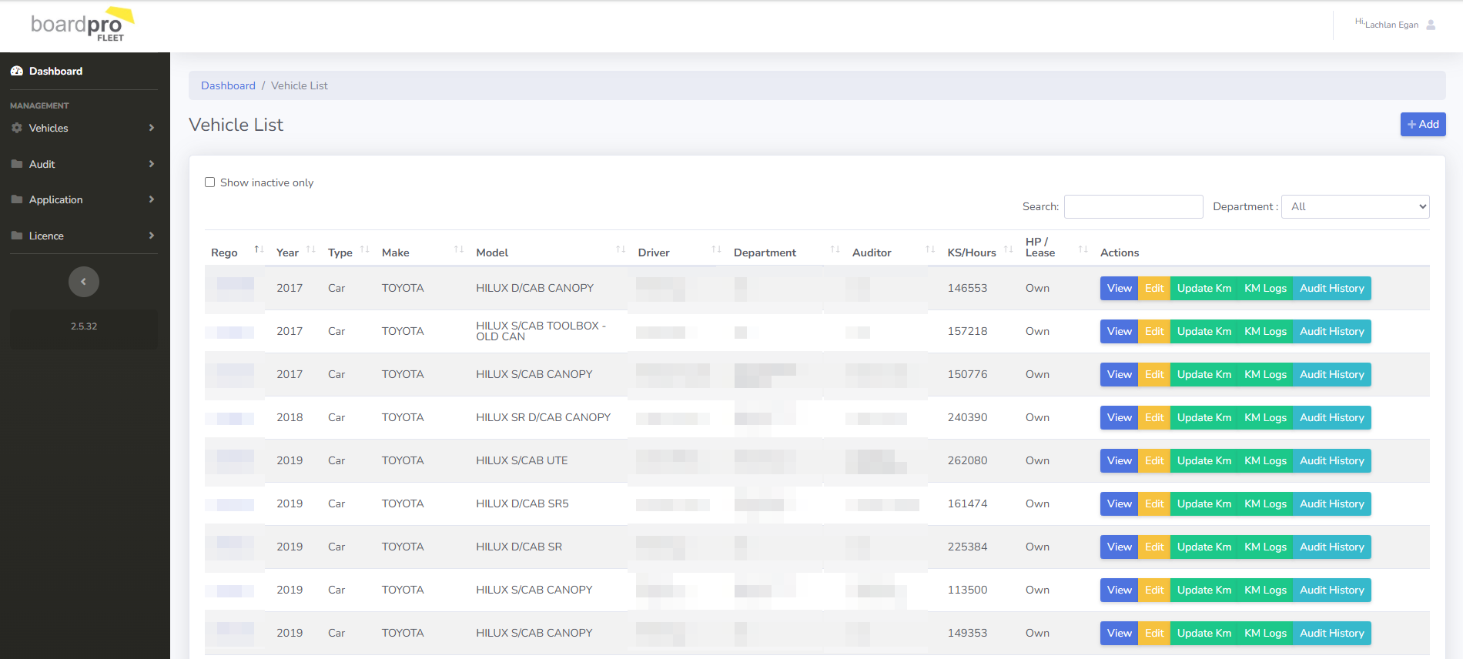1463x659 pixels.
Task: Click the Add vehicle button
Action: click(x=1422, y=124)
